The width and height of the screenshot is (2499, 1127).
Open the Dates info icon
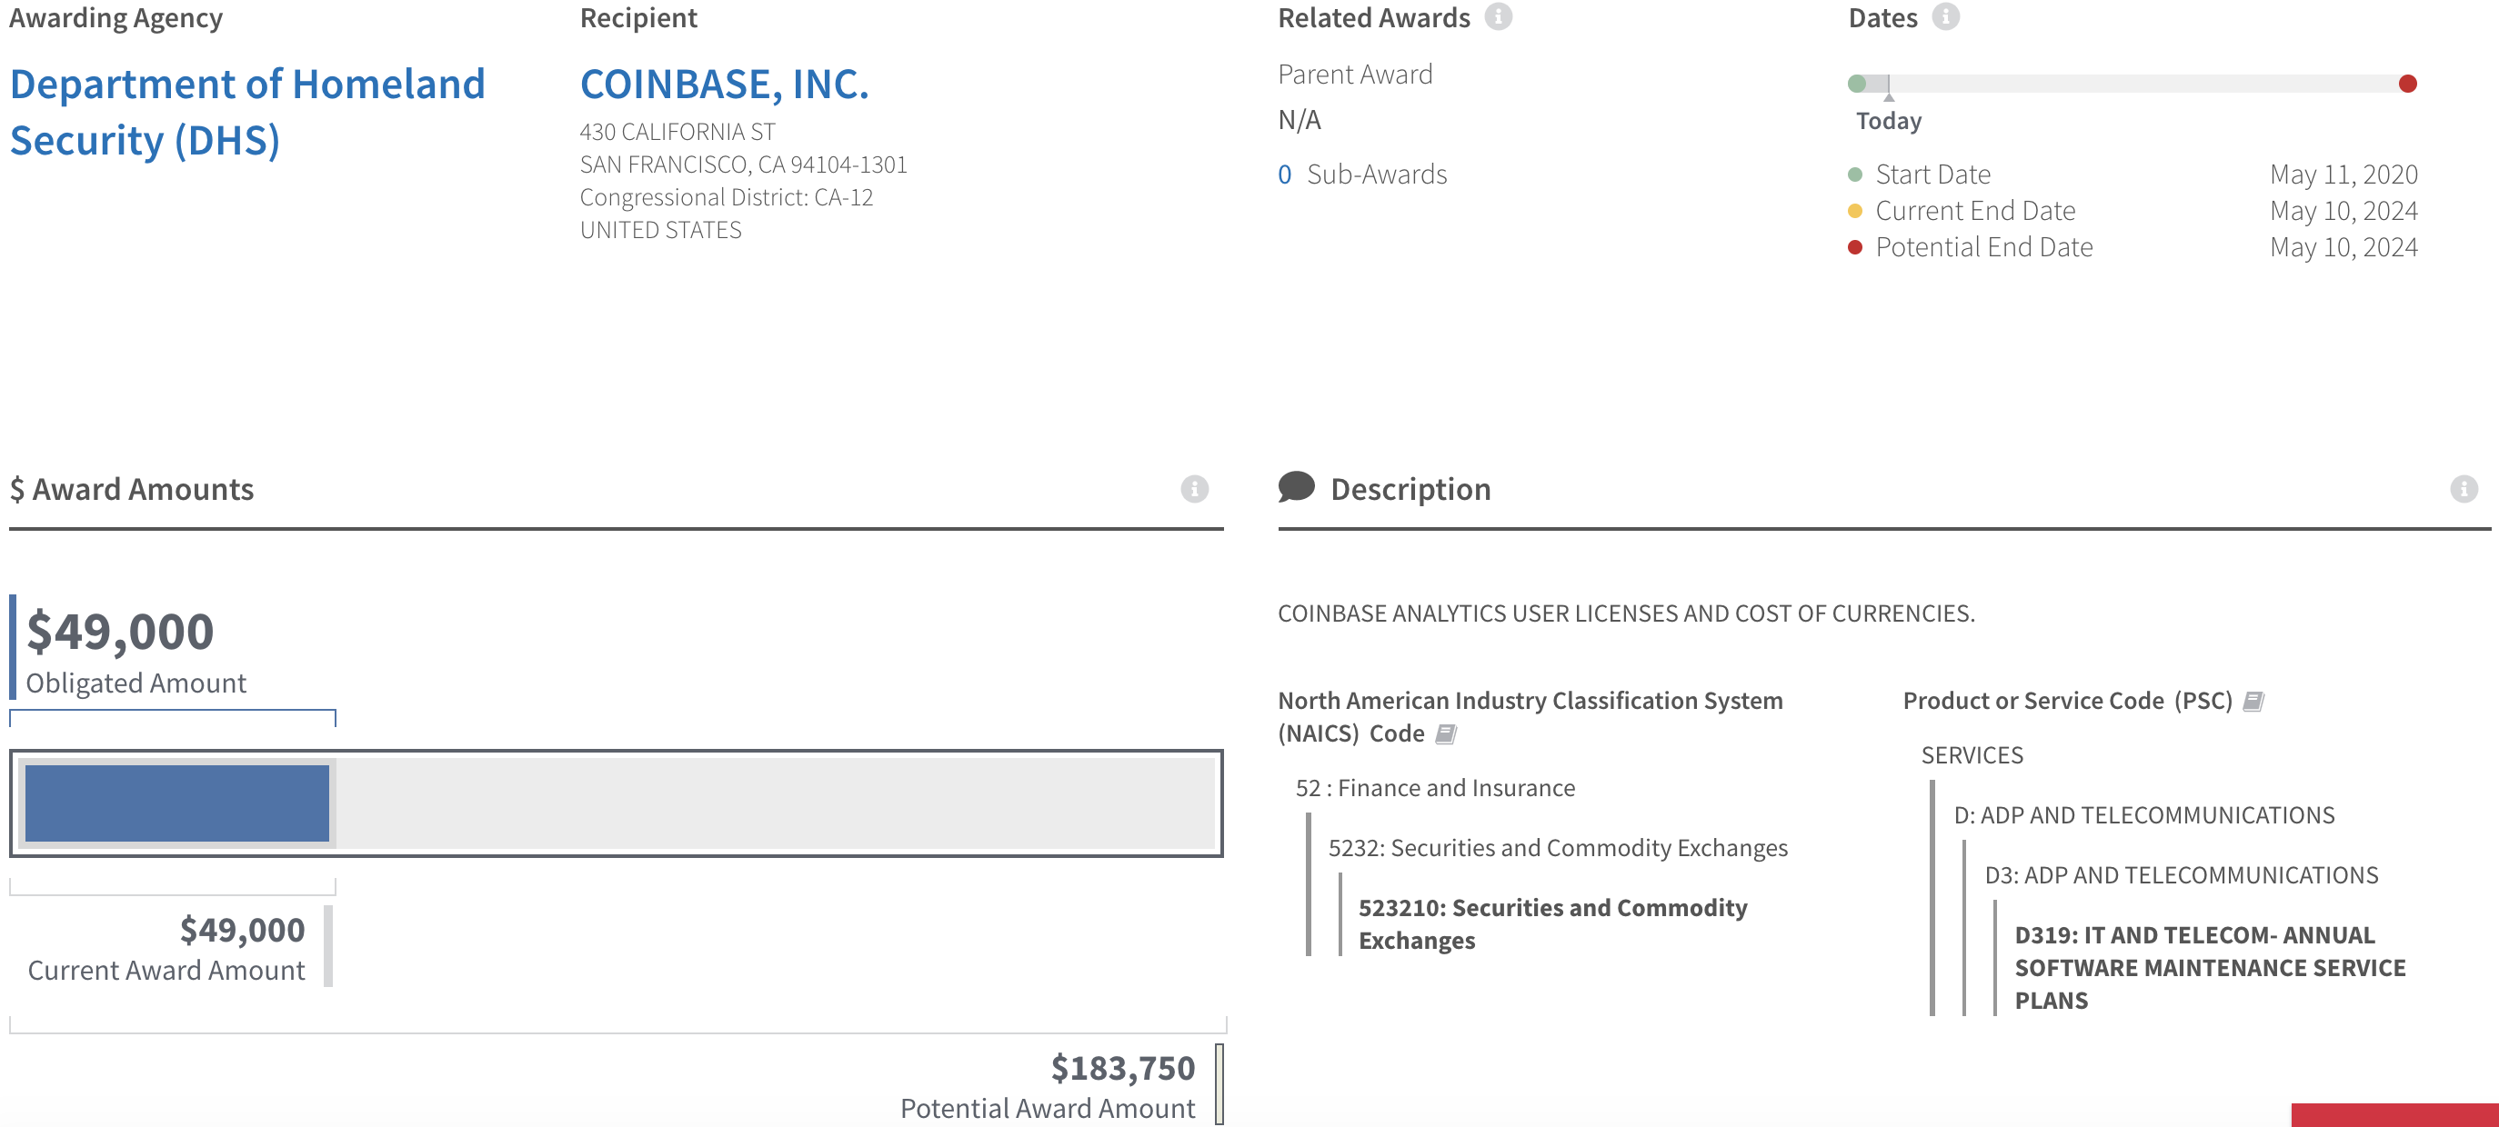[1945, 17]
